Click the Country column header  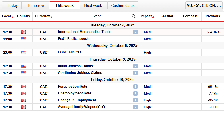[23, 16]
